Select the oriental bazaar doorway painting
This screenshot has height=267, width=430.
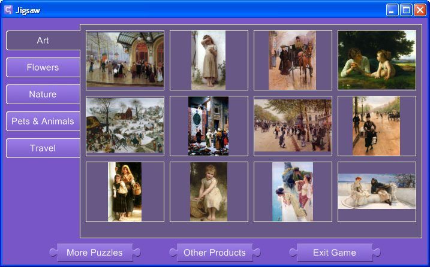coord(208,126)
